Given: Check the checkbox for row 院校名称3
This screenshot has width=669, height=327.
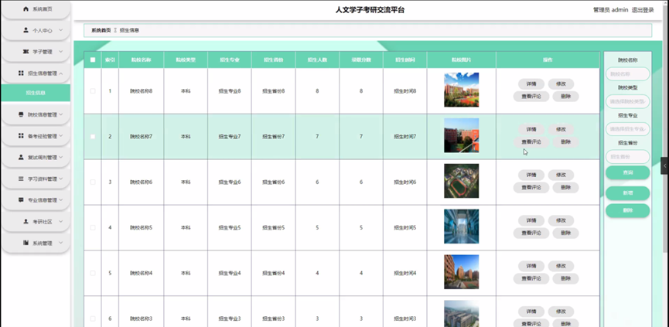Looking at the screenshot, I should pyautogui.click(x=93, y=318).
